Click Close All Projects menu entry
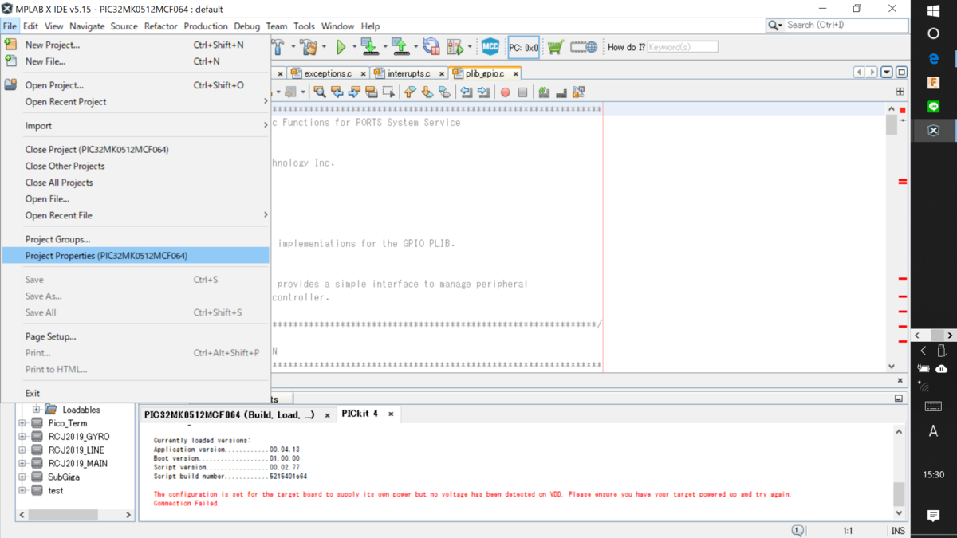The height and width of the screenshot is (538, 957). [136, 183]
